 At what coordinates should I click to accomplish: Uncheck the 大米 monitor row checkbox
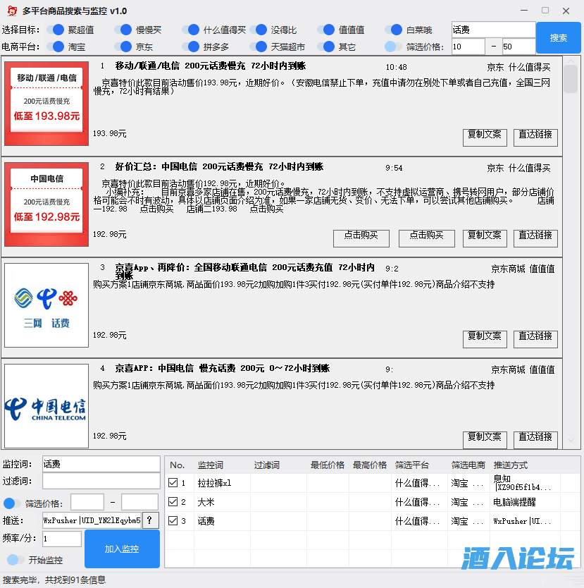pos(173,502)
